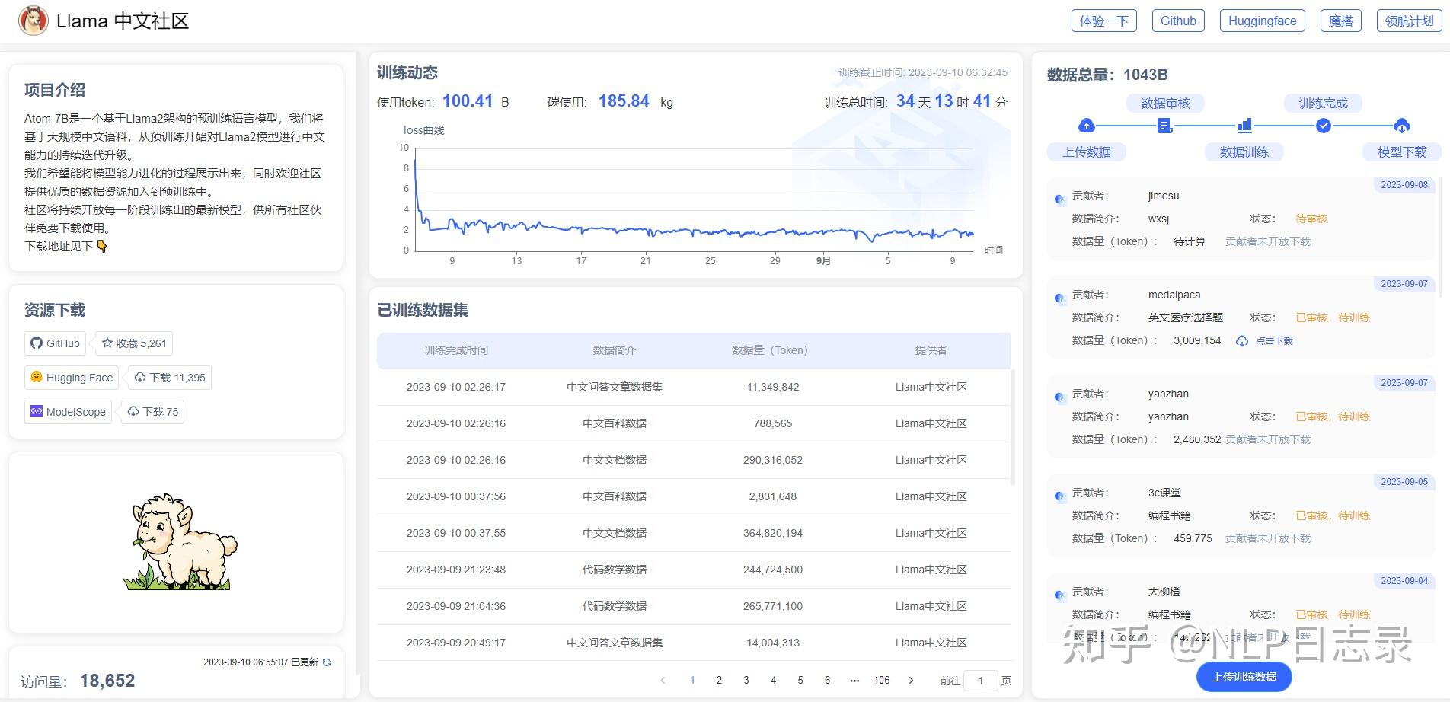Click the refresh icon next to 已更新
1450x702 pixels.
pos(327,662)
